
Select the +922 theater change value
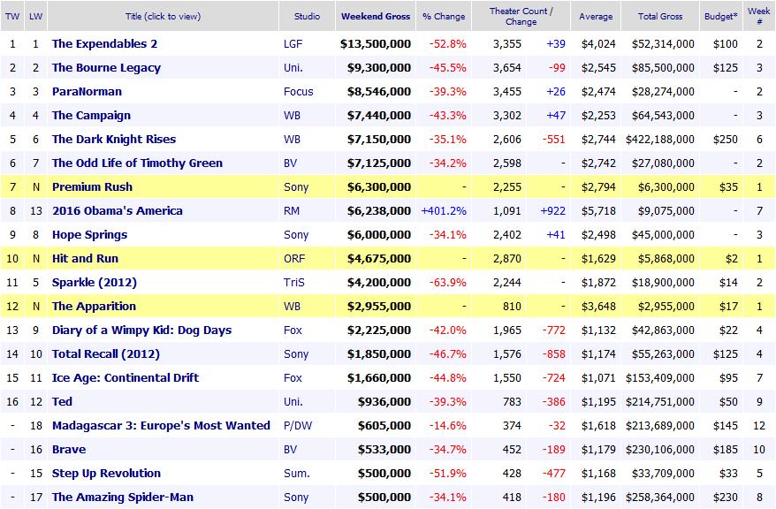click(552, 210)
